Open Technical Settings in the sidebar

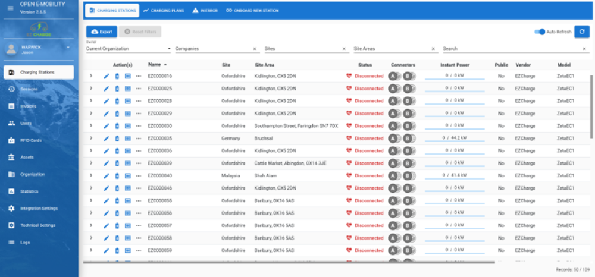(x=37, y=225)
